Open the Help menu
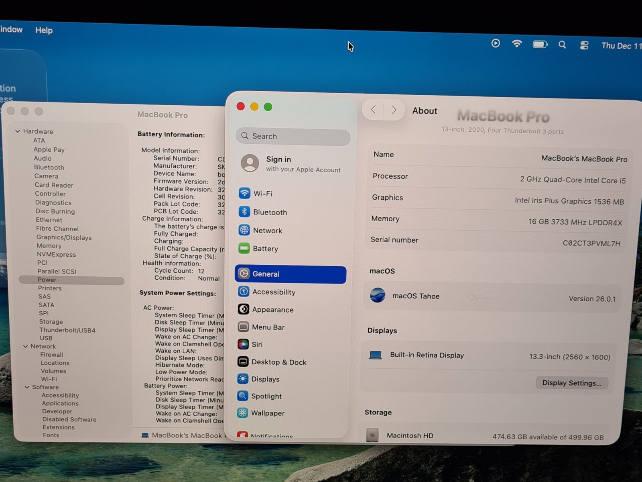This screenshot has width=642, height=482. click(44, 30)
